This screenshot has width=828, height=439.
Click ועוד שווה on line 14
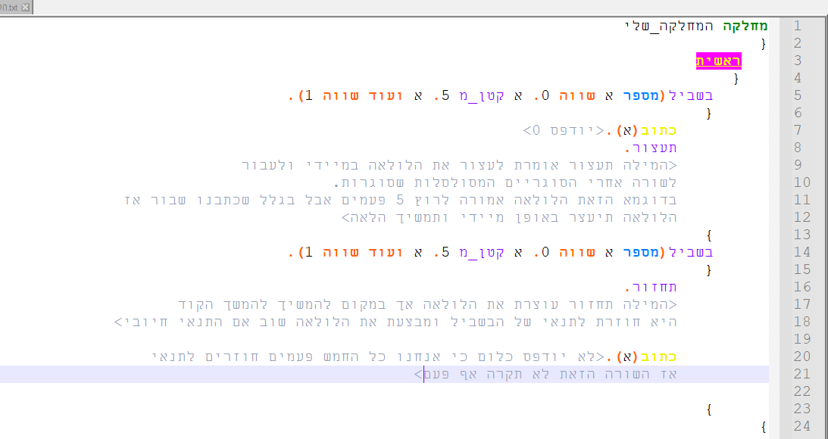(362, 252)
